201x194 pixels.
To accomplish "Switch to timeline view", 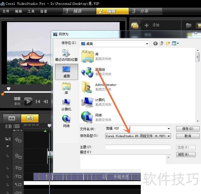I will (x=30, y=118).
